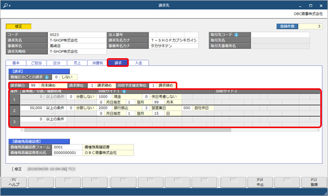Switch to the ご担当 tab
Screen dimensions: 328x196
36,63
